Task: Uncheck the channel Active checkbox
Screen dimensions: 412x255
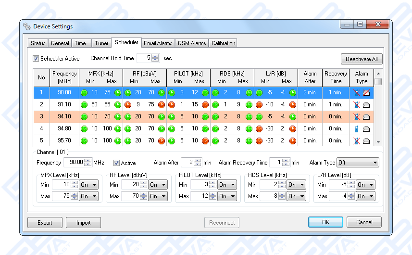Action: click(116, 163)
